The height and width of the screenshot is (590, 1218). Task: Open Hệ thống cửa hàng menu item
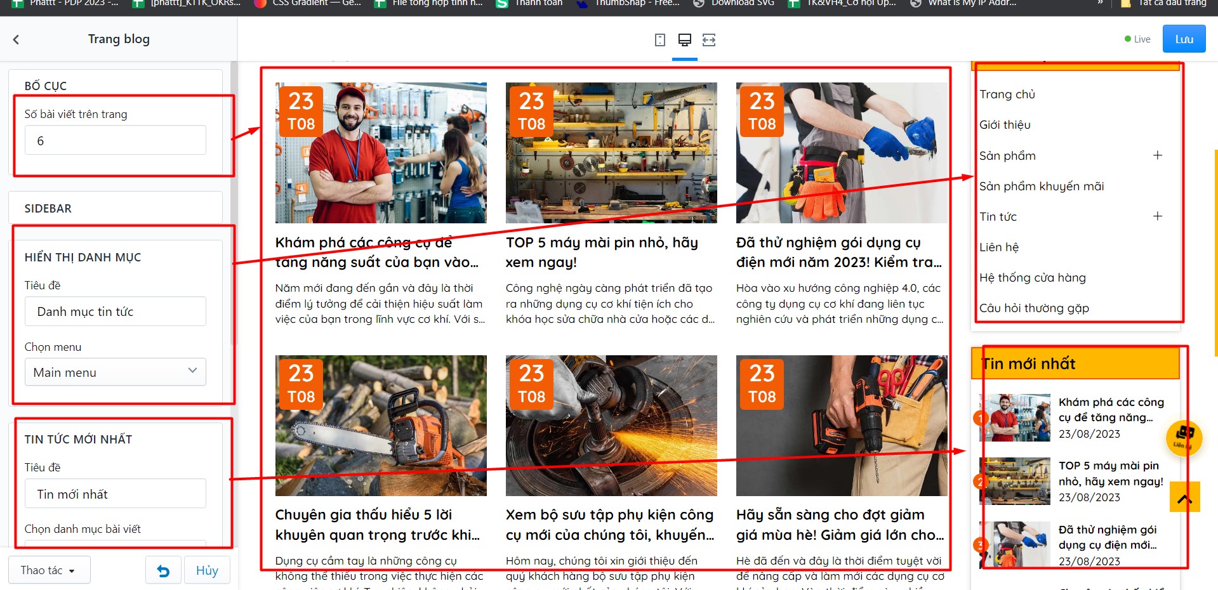pyautogui.click(x=1033, y=277)
